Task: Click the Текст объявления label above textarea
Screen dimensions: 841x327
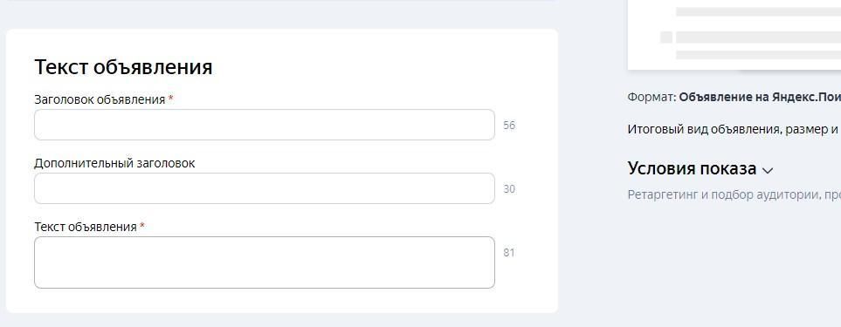Action: pos(86,227)
